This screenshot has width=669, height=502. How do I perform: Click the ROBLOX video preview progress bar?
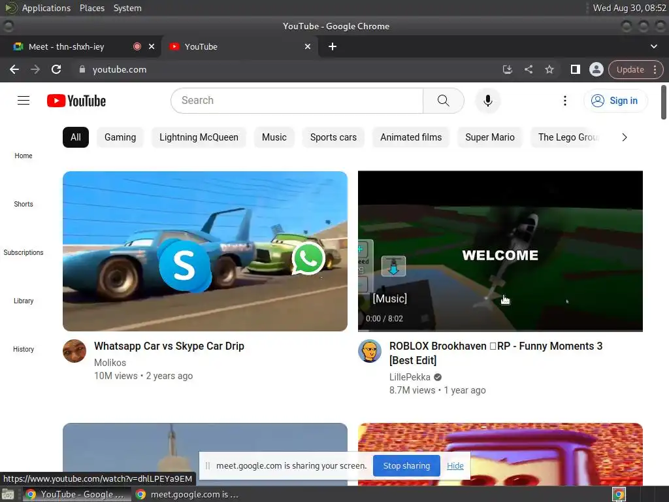[x=500, y=330]
